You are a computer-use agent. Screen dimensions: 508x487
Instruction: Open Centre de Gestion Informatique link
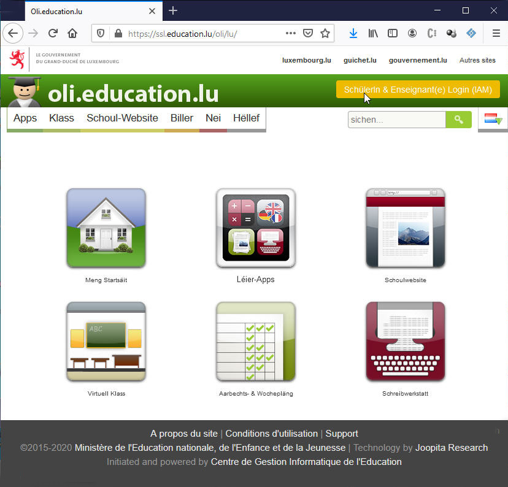[x=306, y=462]
